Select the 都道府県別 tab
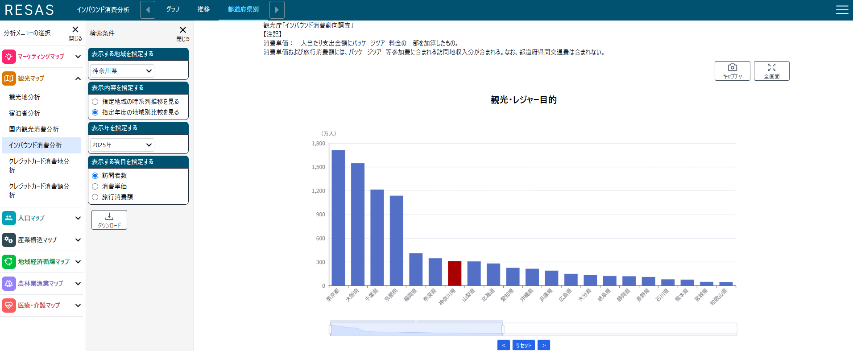Screen dimensions: 853x351 point(243,9)
